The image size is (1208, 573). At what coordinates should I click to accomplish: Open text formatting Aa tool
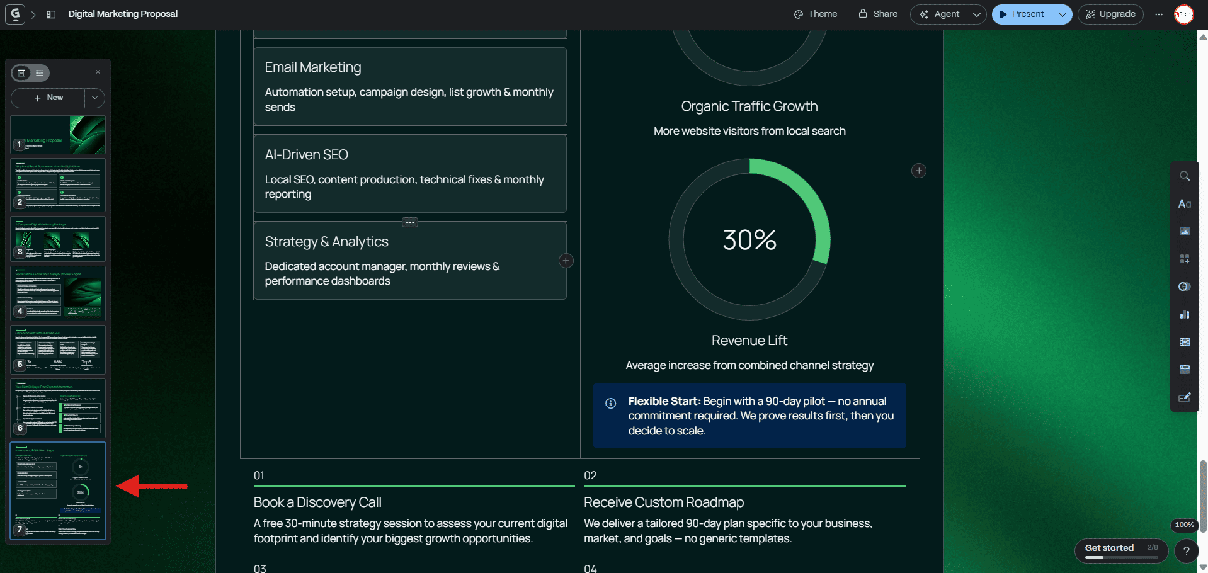tap(1184, 204)
